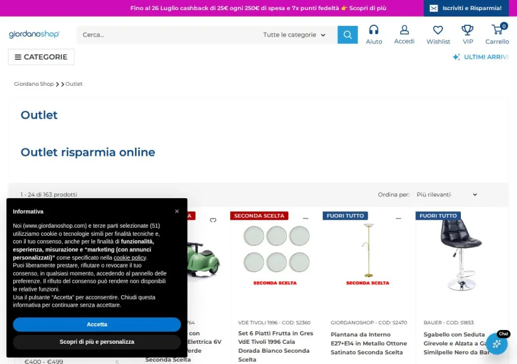Open Tutte le categorie dropdown
The height and width of the screenshot is (364, 517).
pyautogui.click(x=294, y=35)
